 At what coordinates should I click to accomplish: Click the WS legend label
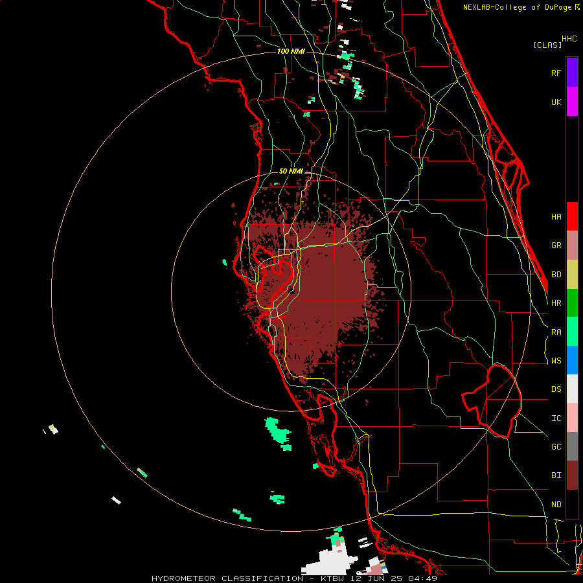click(556, 361)
